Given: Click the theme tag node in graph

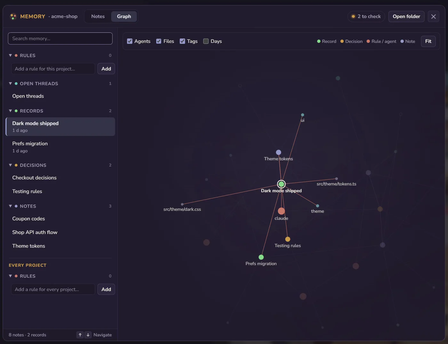Looking at the screenshot, I should coord(317,206).
